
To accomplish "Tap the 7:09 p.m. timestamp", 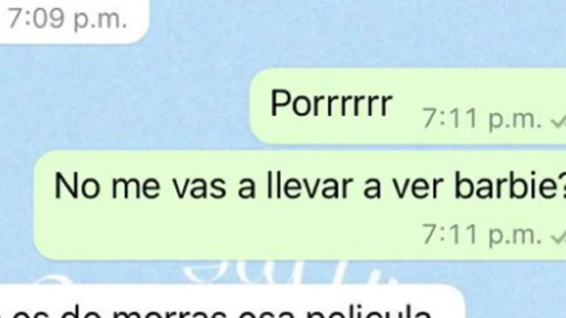I will (x=67, y=18).
